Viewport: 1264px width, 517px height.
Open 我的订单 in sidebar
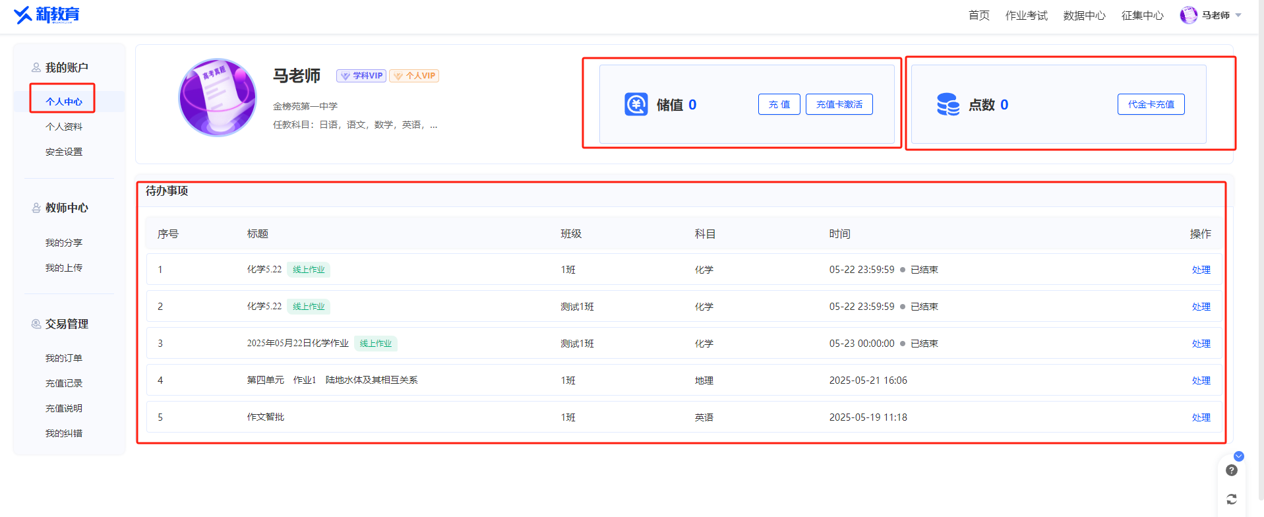[64, 358]
